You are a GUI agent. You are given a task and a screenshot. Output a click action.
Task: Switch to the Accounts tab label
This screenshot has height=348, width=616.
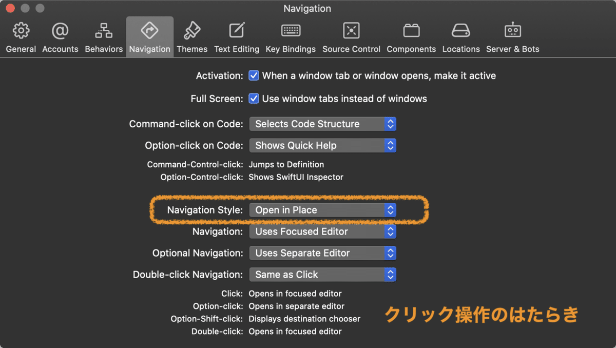coord(60,49)
